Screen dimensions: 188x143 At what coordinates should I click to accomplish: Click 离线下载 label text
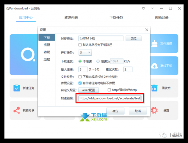tap(166, 66)
